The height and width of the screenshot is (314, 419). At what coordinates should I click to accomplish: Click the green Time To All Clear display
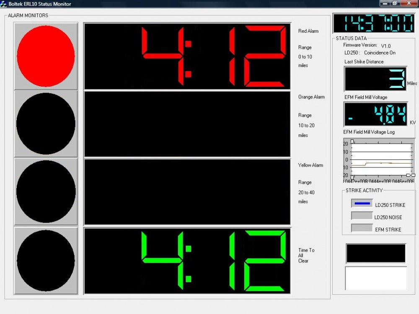(187, 261)
